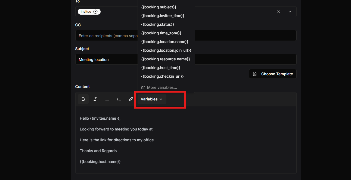Clear all recipients in To field
351x180 pixels.
[279, 12]
